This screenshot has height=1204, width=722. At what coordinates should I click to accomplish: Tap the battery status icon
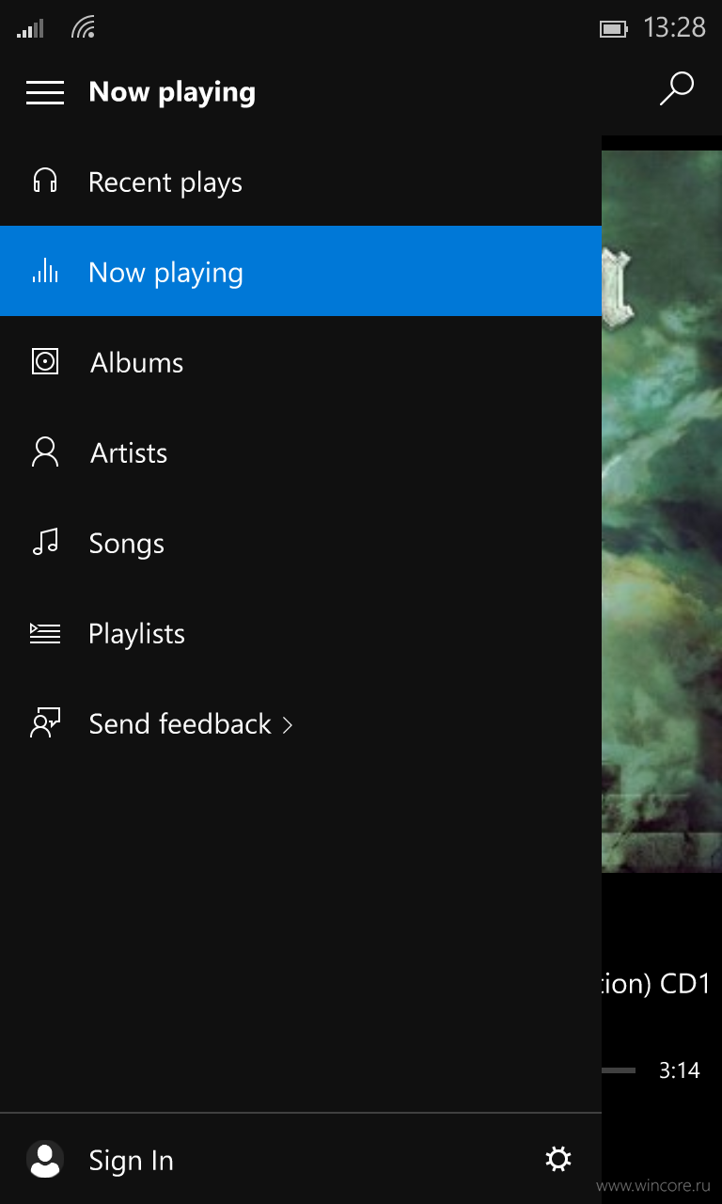(x=614, y=29)
